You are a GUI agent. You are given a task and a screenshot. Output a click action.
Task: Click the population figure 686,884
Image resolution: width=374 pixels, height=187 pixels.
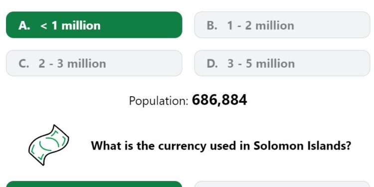(x=219, y=100)
